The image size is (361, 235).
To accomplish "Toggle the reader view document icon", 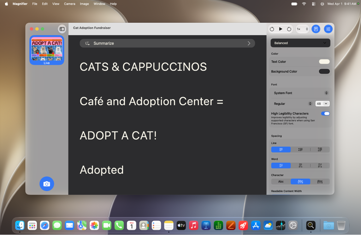I will click(x=316, y=29).
